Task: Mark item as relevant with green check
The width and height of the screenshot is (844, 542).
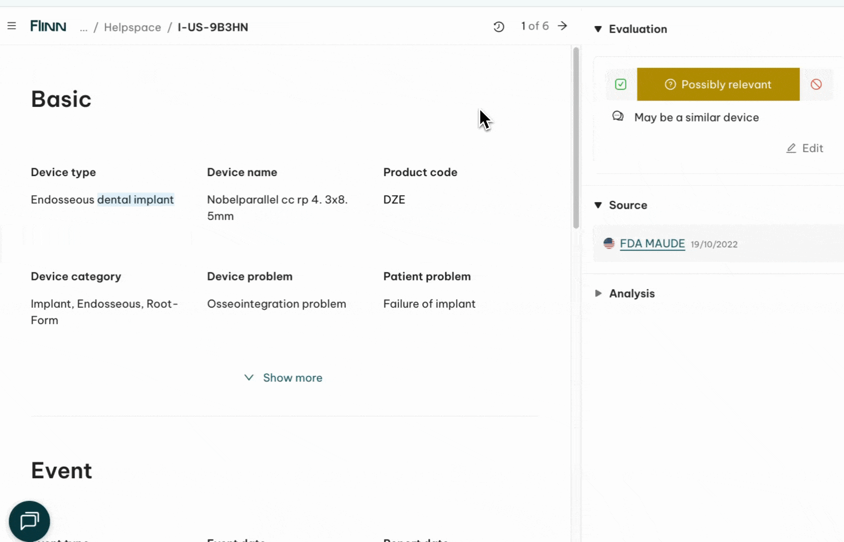Action: tap(621, 84)
